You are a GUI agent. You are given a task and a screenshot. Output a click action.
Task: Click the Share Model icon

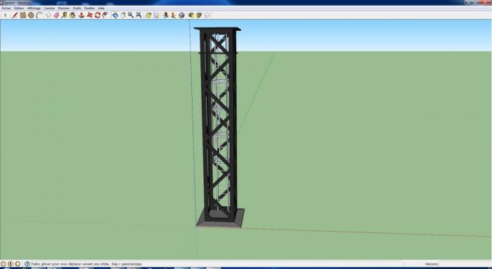(199, 15)
